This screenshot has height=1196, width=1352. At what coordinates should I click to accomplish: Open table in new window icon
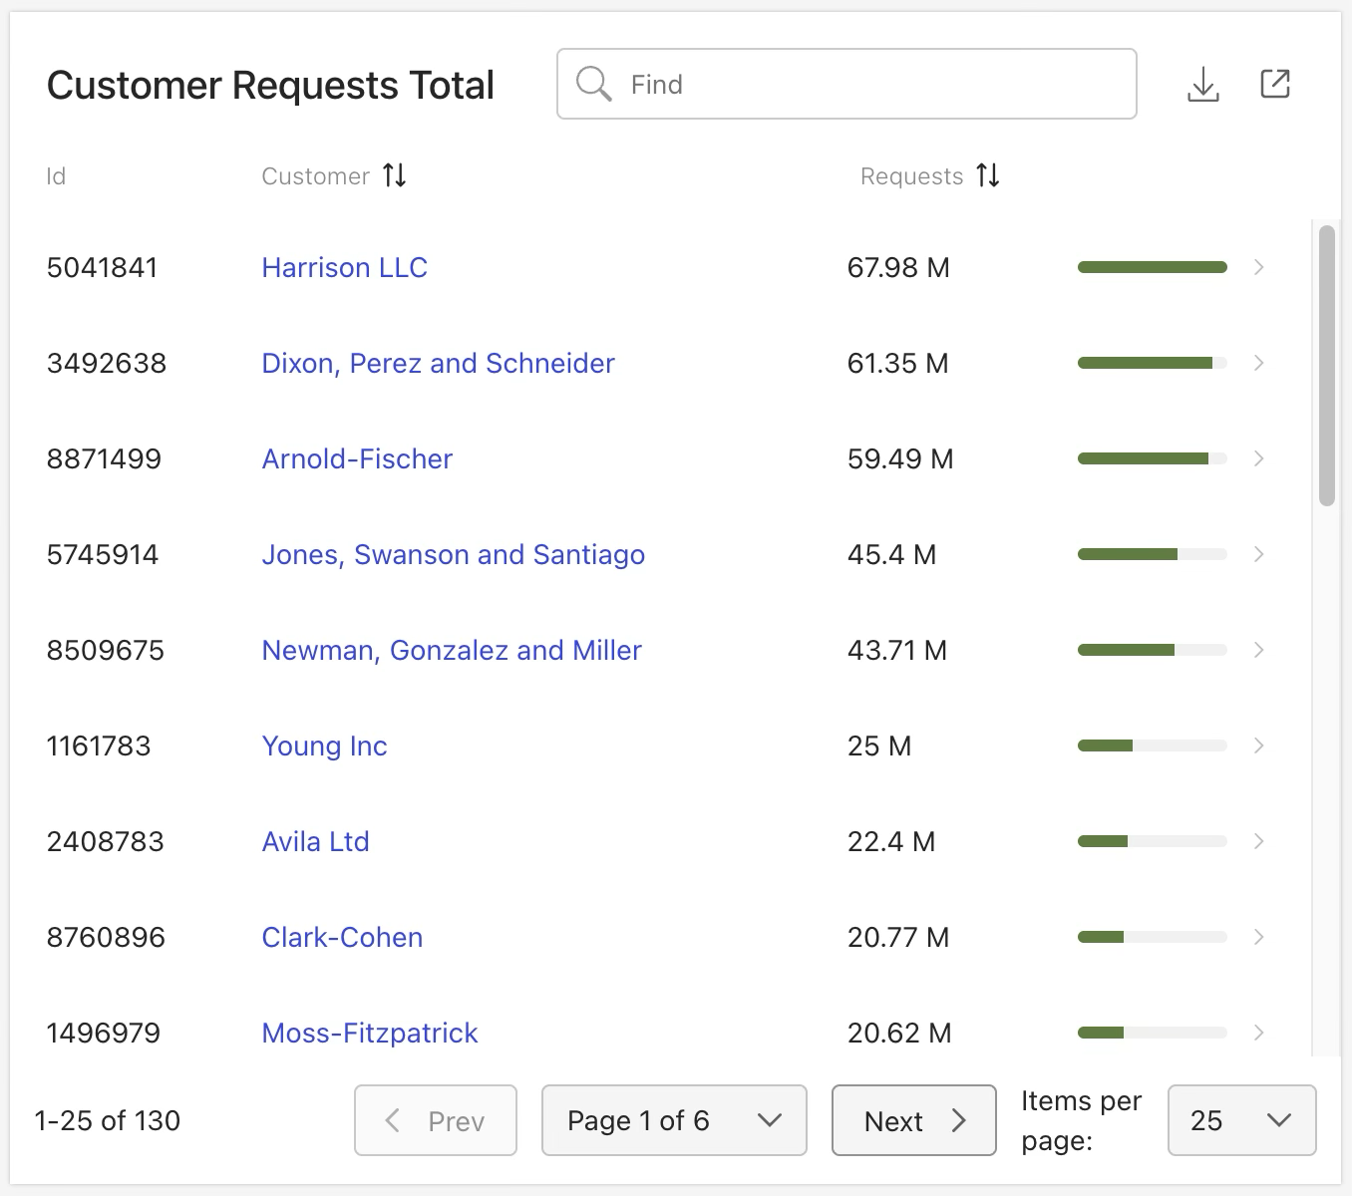[1275, 84]
